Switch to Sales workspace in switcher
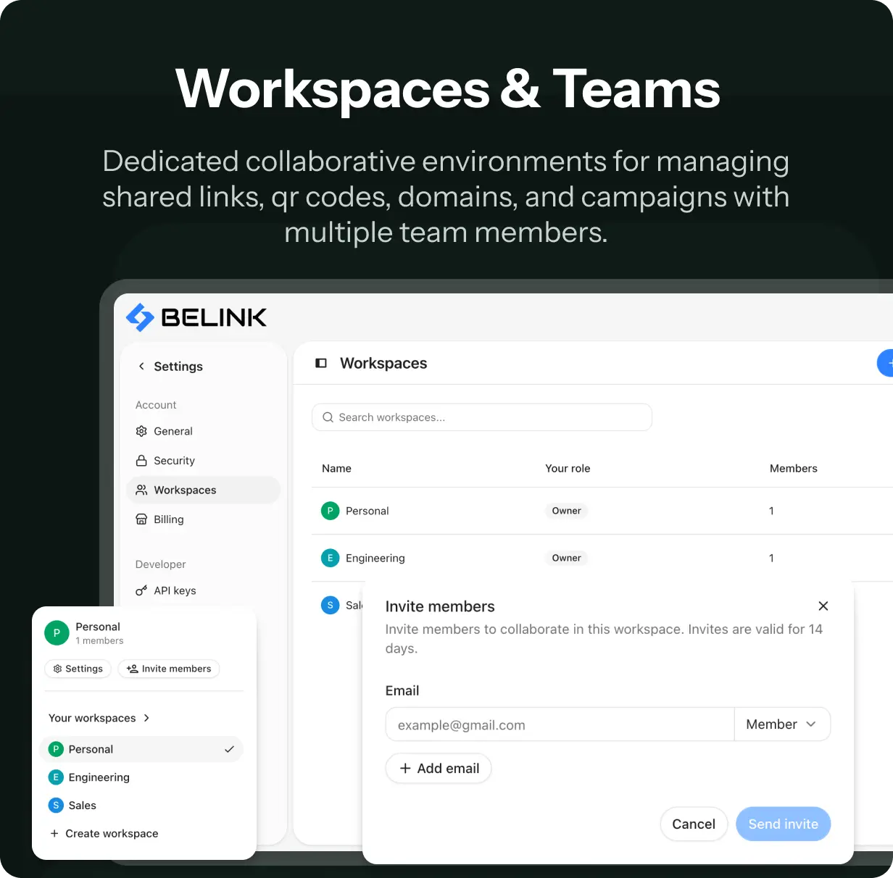Viewport: 893px width, 878px height. (141, 806)
